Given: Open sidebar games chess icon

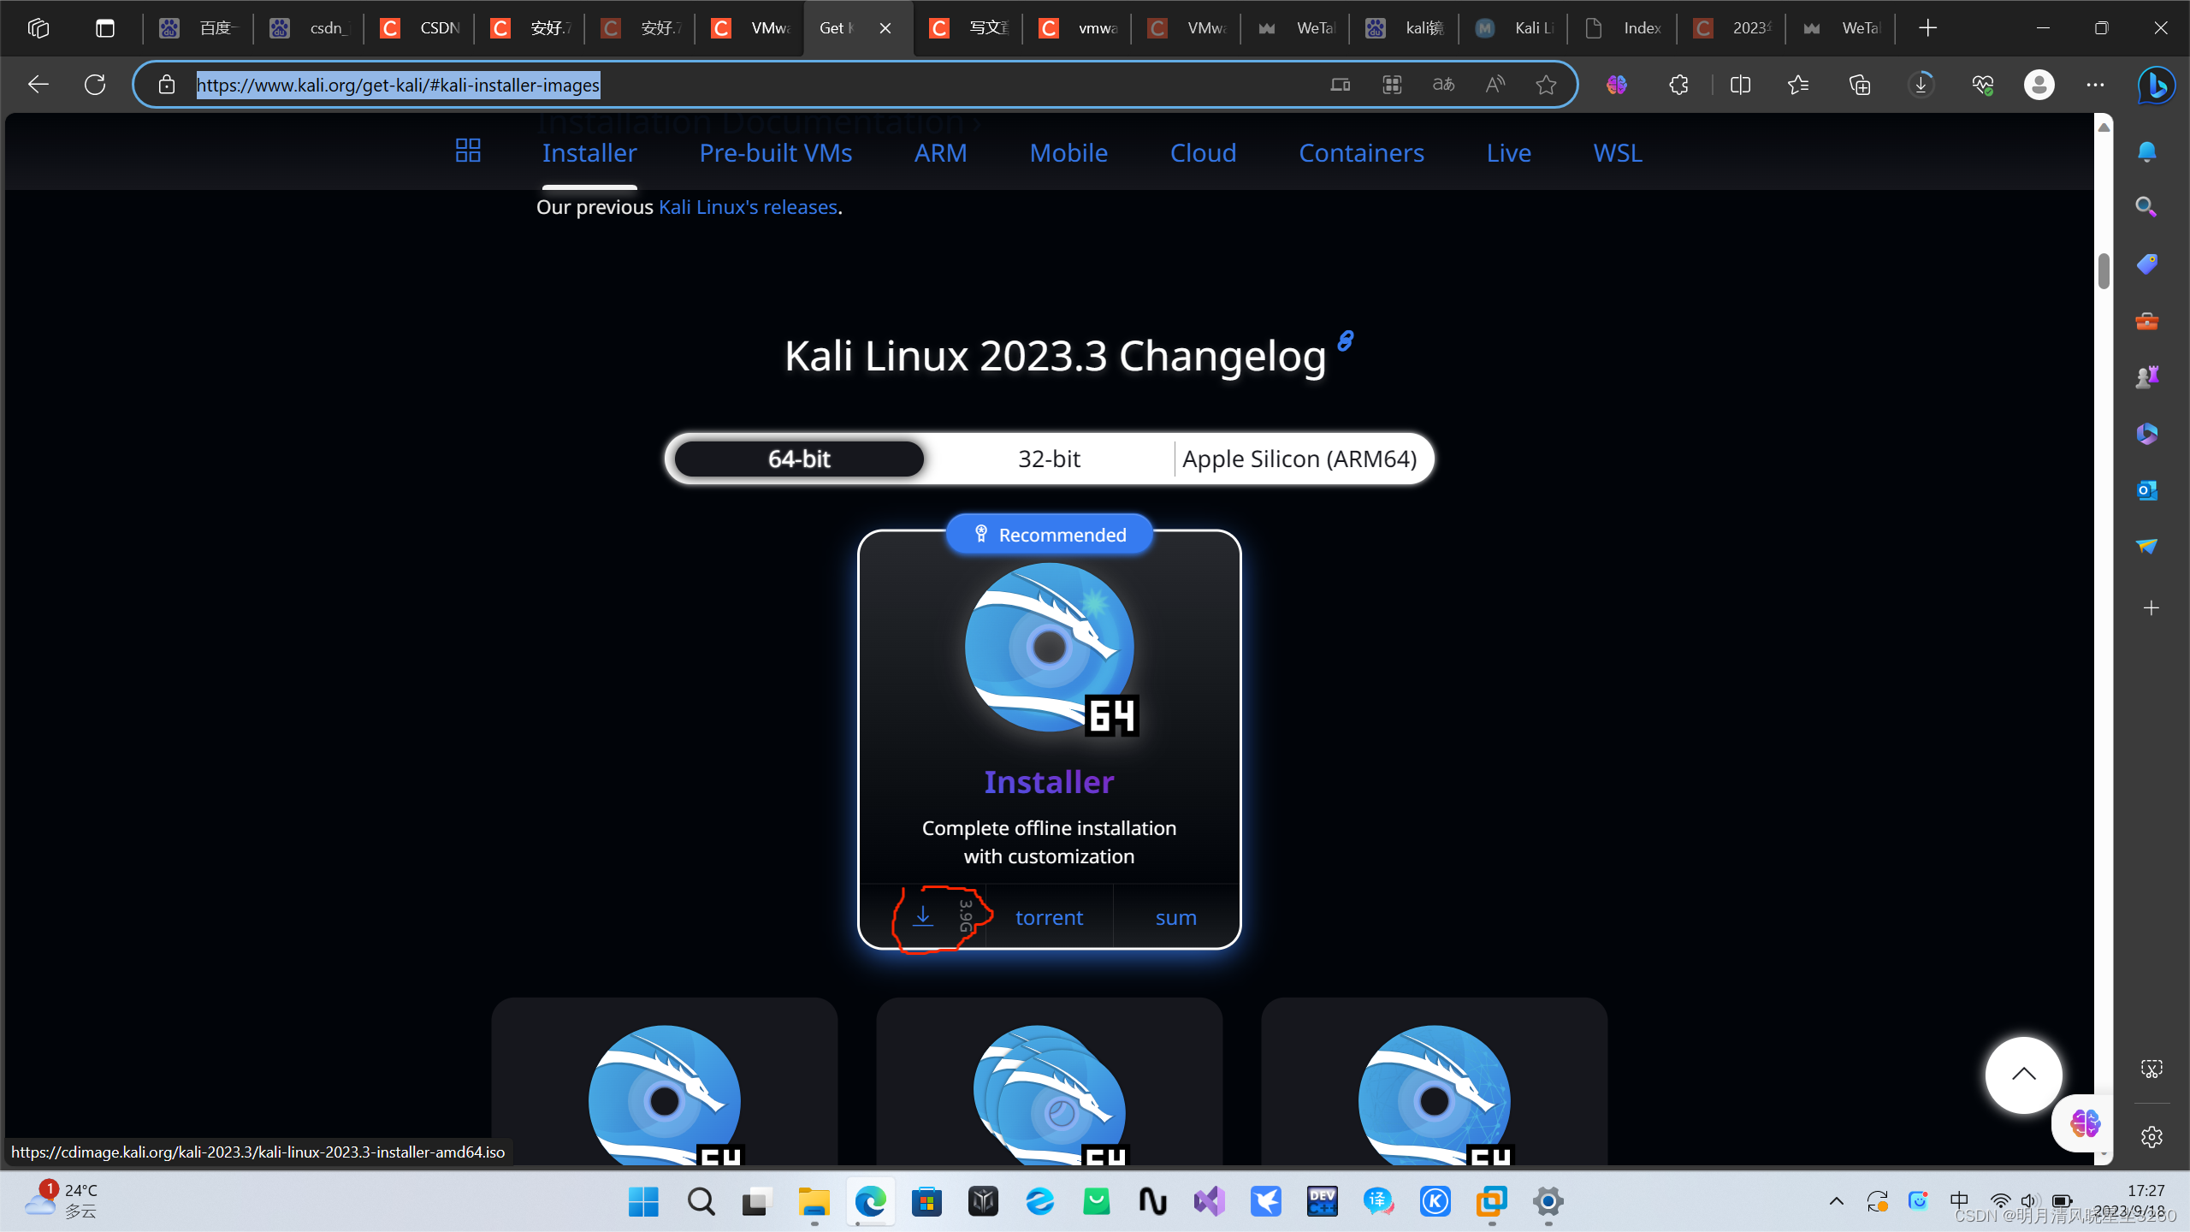Looking at the screenshot, I should point(2147,376).
